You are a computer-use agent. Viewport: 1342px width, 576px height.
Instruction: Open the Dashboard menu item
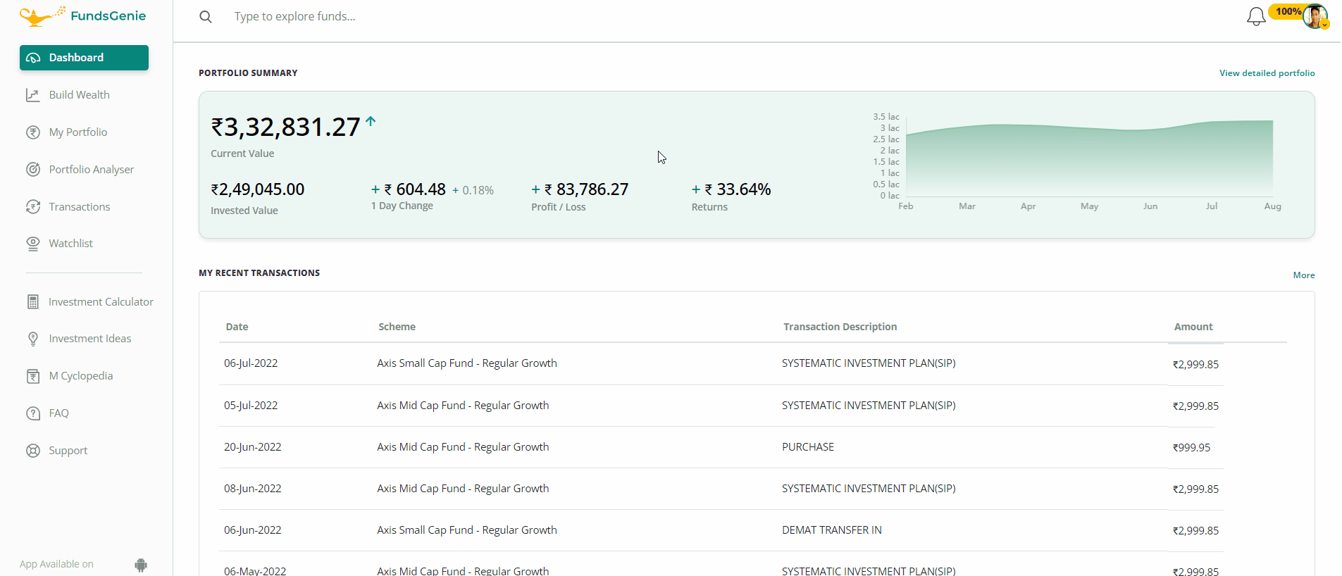[x=84, y=58]
